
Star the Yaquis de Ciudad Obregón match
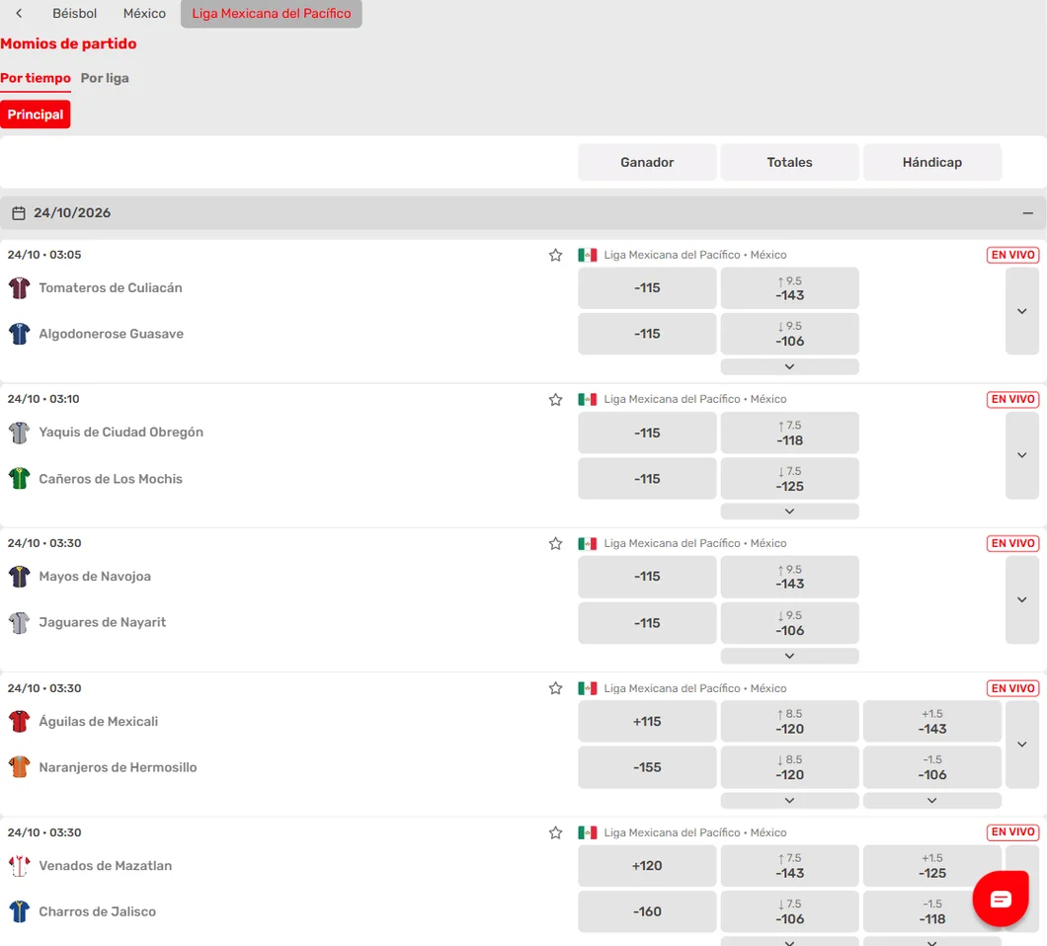(555, 399)
